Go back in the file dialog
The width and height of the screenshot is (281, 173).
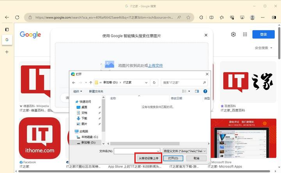[73, 83]
